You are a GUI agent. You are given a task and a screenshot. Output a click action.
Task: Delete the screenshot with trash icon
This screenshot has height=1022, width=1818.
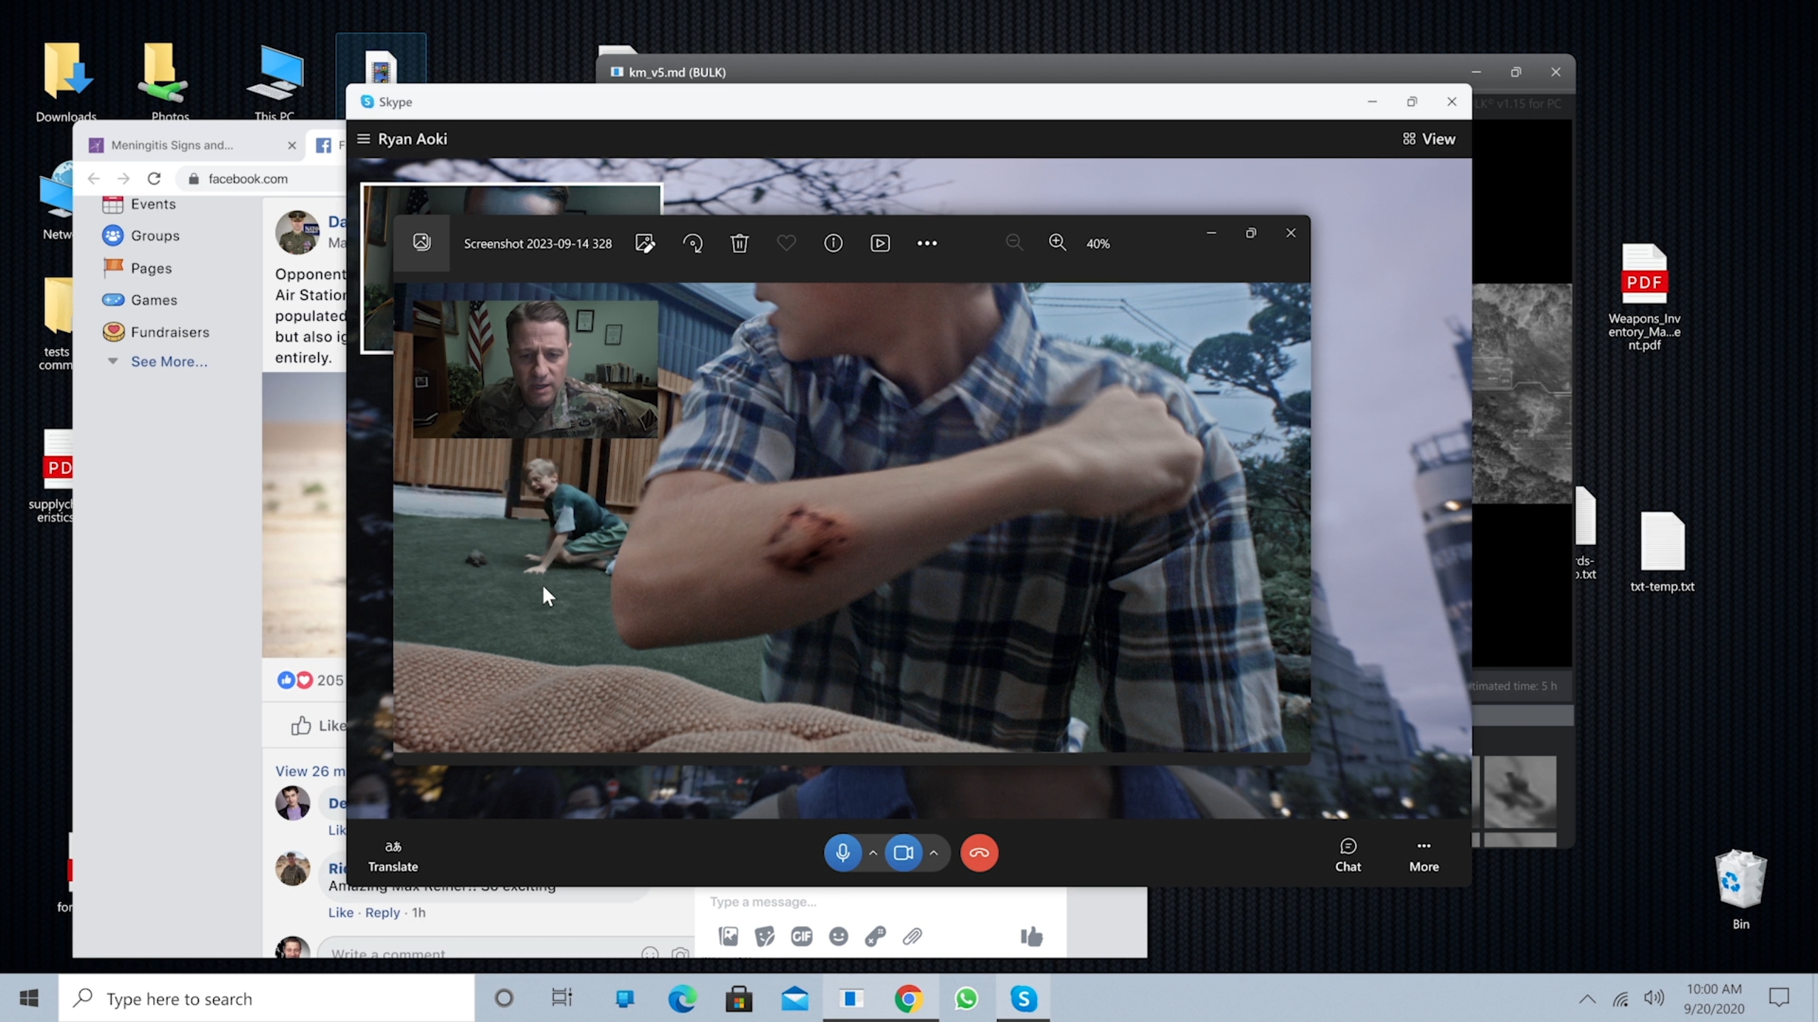click(739, 243)
